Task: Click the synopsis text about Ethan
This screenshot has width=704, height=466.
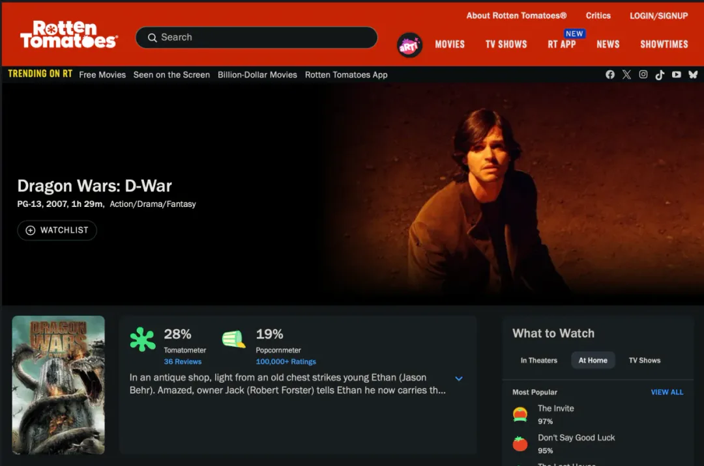Action: pyautogui.click(x=288, y=383)
